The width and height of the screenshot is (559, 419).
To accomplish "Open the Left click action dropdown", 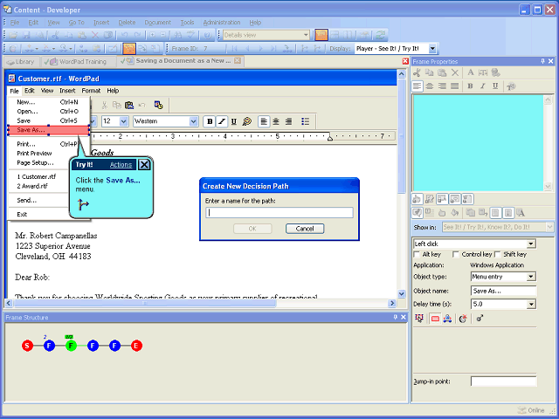I will click(x=531, y=244).
